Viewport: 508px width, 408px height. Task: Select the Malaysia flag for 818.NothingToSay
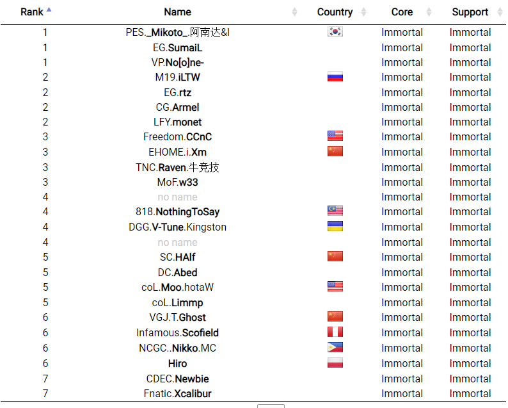335,211
